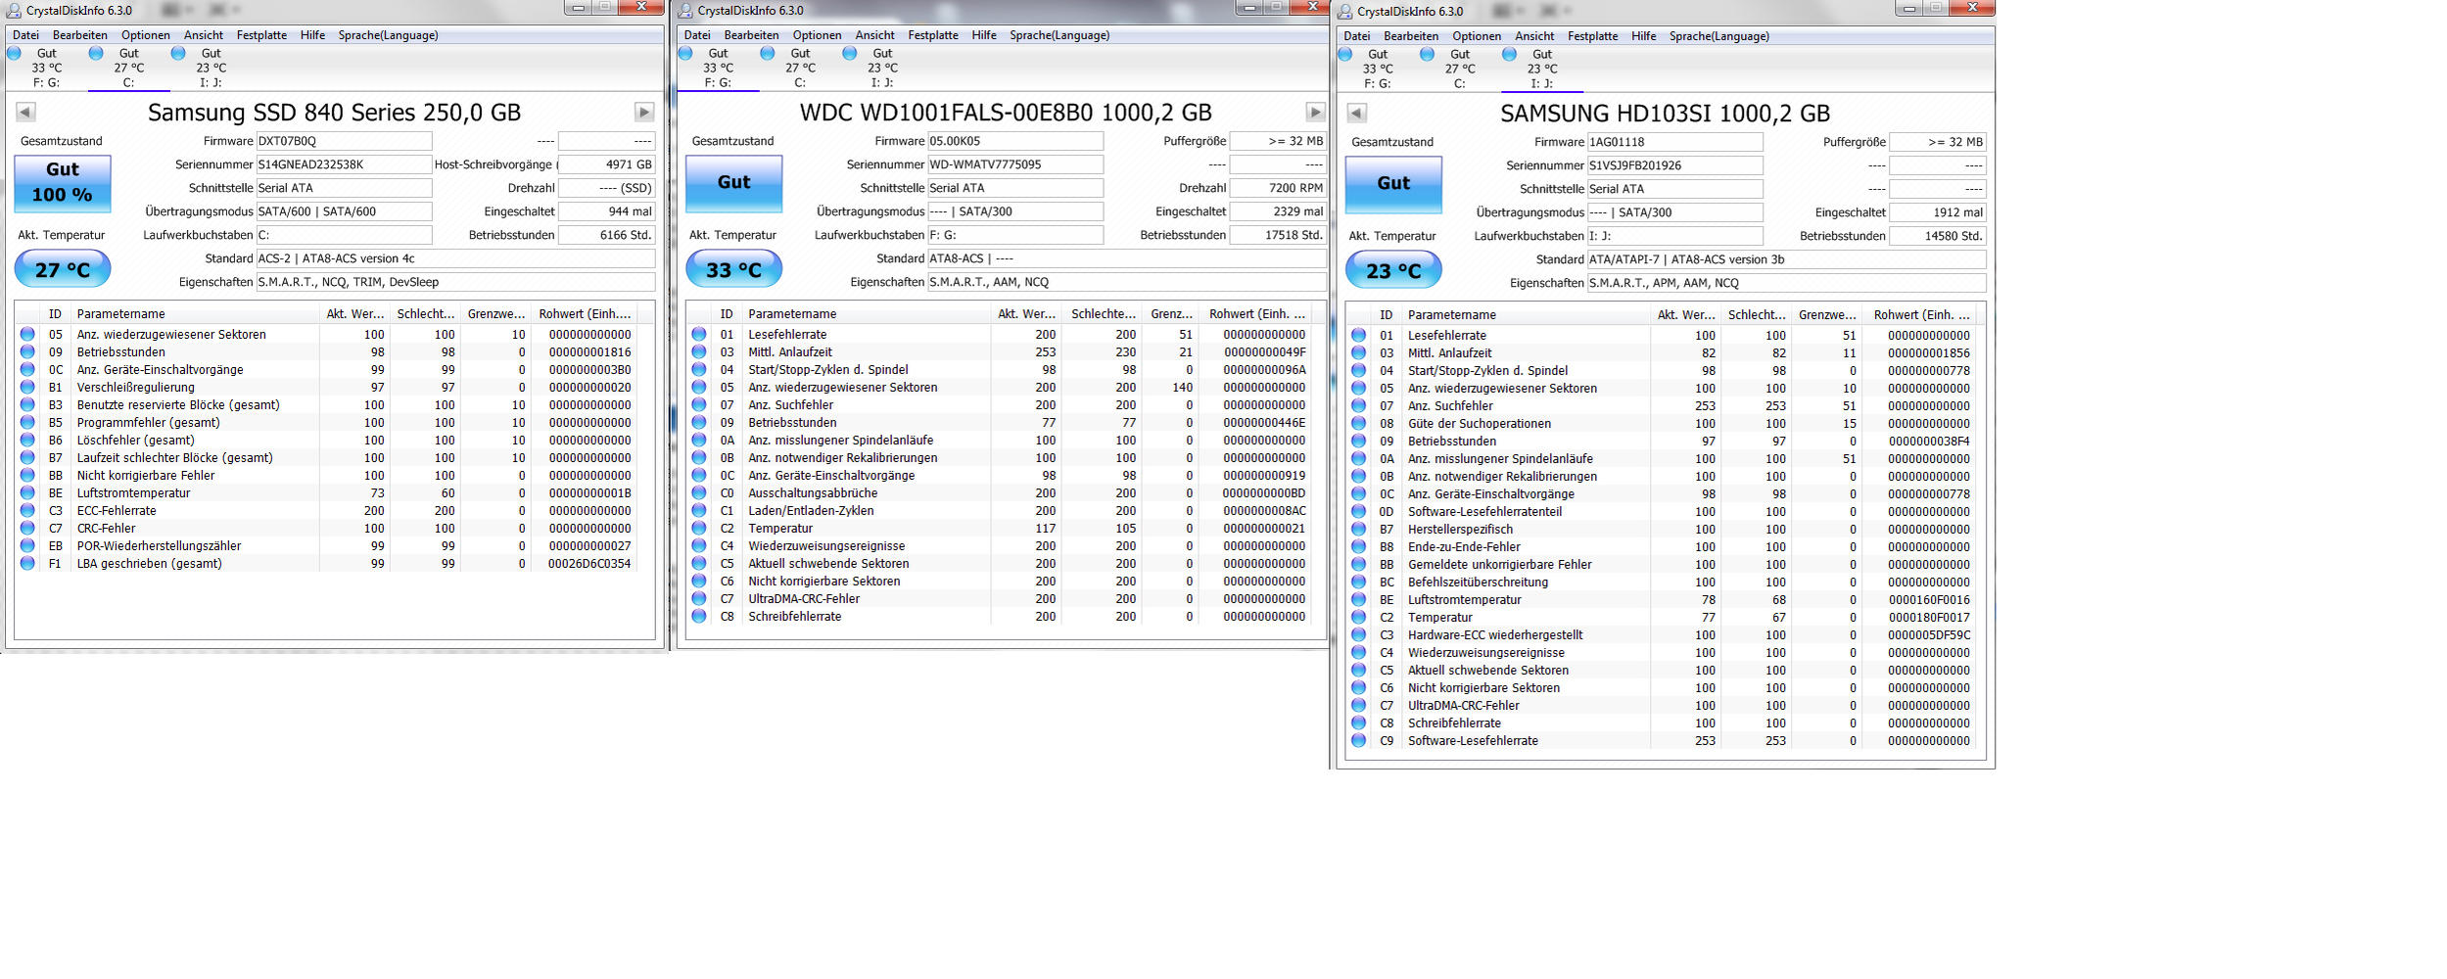Click serial number field S14GNEAD232538K
This screenshot has height=979, width=2447.
[344, 164]
